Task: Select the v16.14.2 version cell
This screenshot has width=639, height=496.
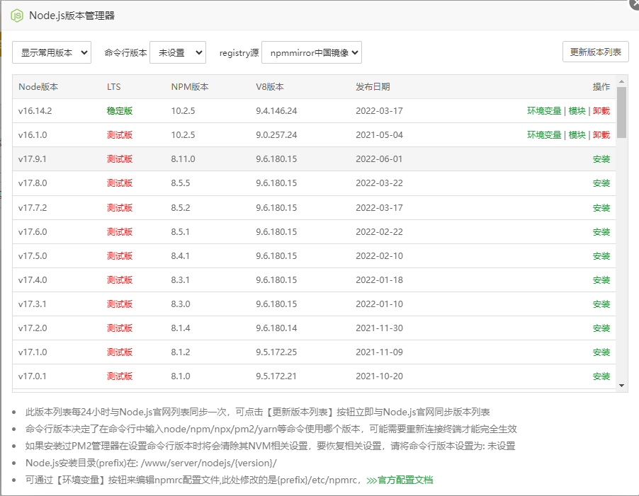Action: (x=35, y=110)
